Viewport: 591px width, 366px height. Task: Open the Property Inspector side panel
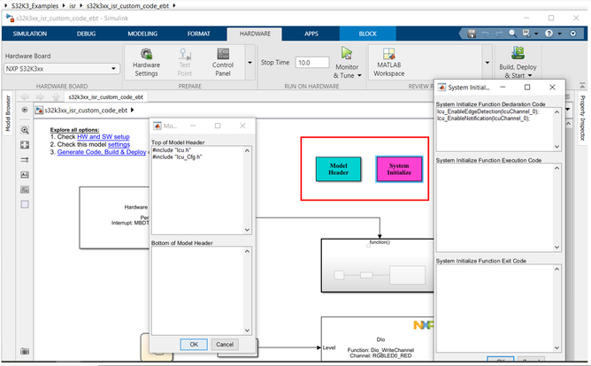point(582,118)
